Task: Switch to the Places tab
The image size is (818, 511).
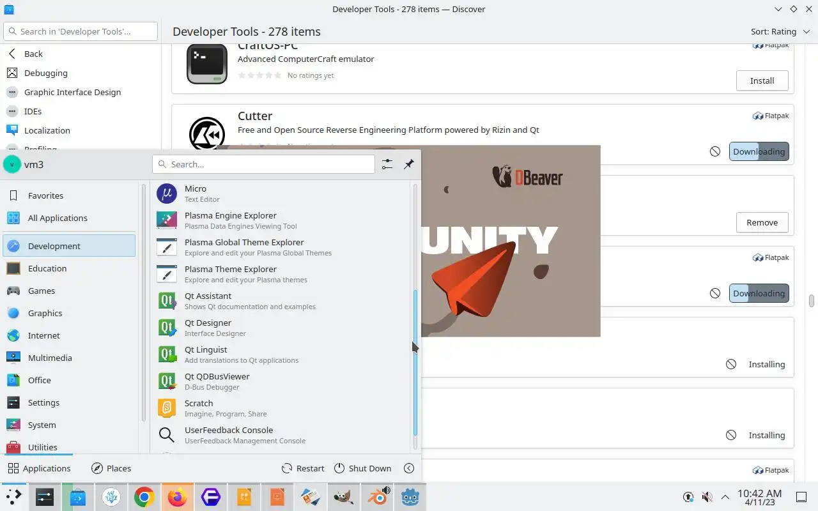Action: [x=111, y=468]
